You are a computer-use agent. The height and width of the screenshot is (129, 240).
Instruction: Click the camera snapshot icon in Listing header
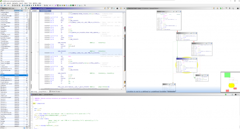click(x=117, y=8)
